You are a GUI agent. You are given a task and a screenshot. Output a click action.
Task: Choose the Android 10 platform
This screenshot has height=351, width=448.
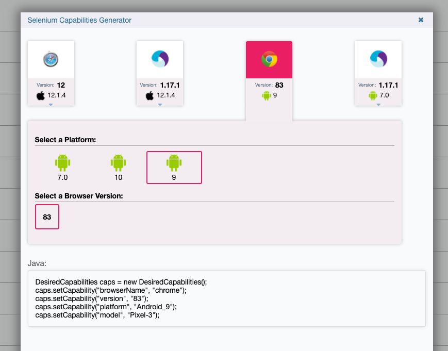click(118, 168)
